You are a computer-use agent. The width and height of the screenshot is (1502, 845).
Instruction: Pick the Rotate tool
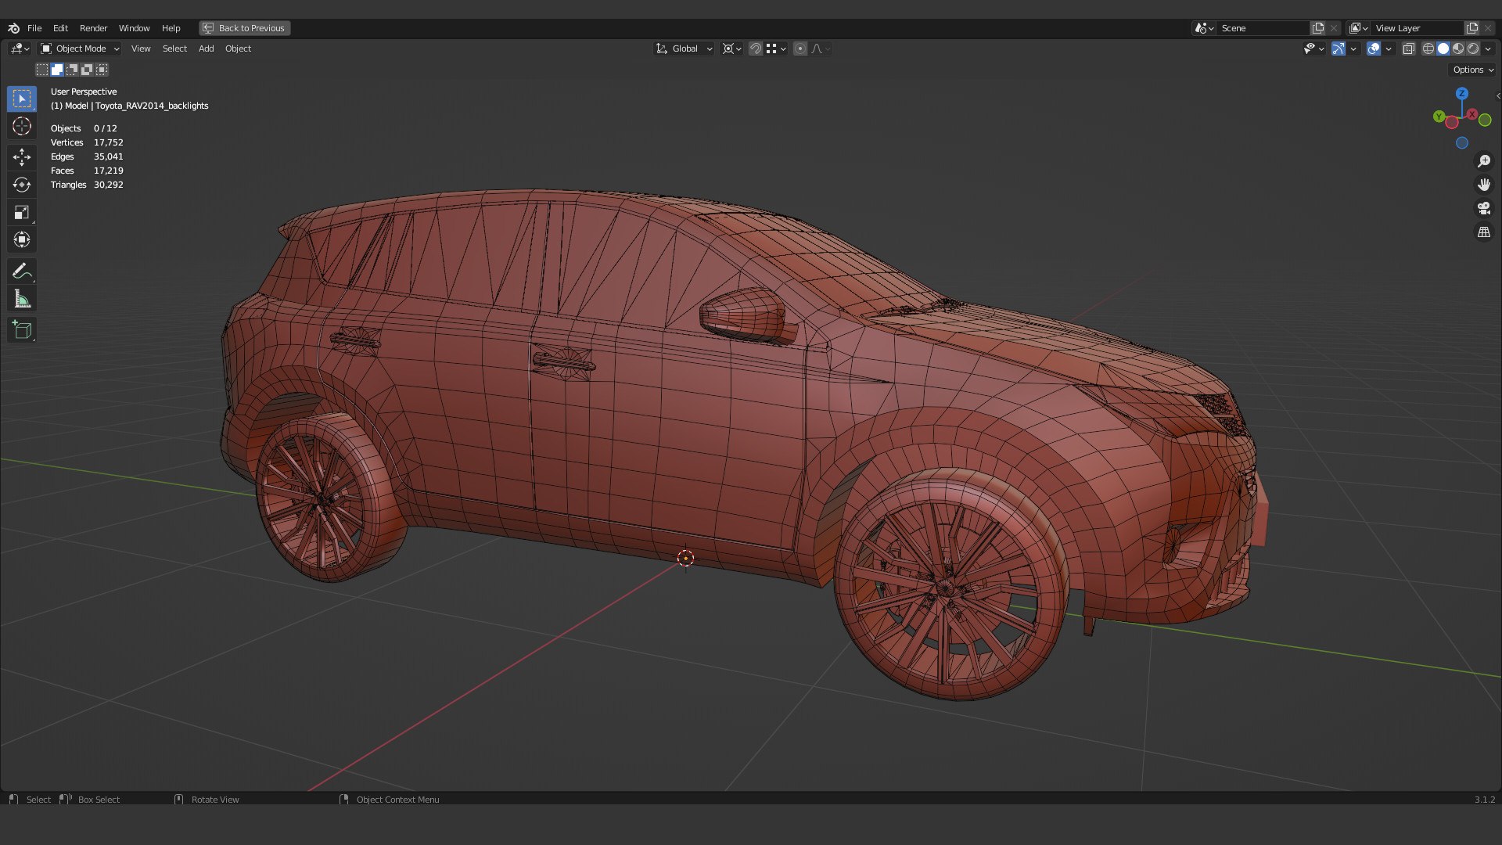click(x=22, y=185)
